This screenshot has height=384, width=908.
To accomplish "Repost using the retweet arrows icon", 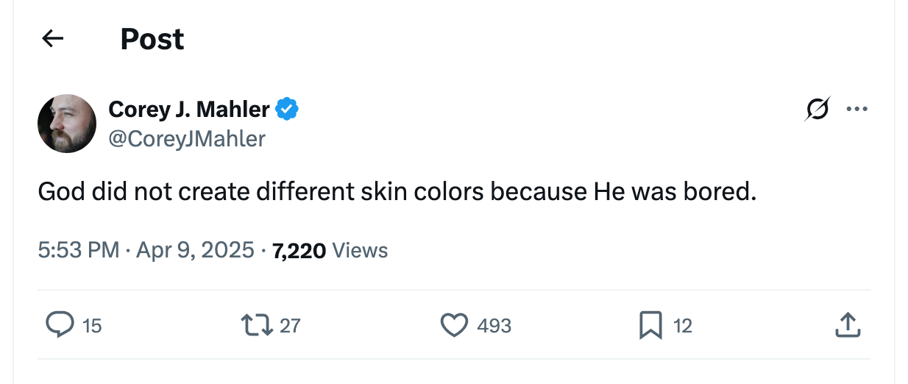I will point(256,324).
